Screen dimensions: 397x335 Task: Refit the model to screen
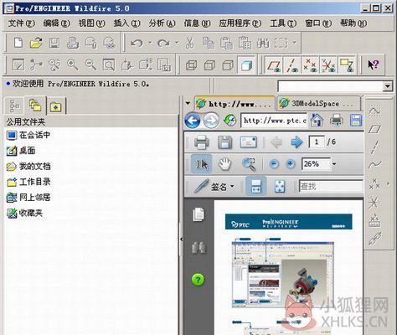tap(109, 64)
